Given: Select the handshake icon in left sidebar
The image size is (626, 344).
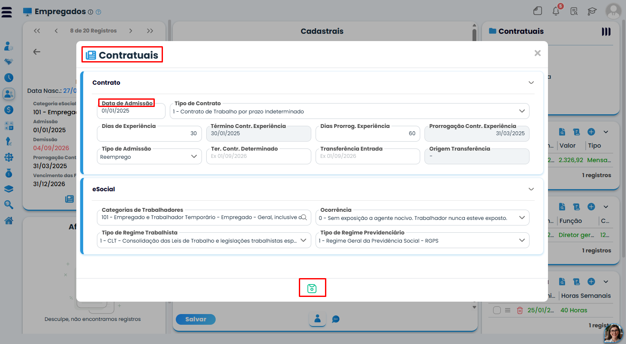Looking at the screenshot, I should pos(9,62).
